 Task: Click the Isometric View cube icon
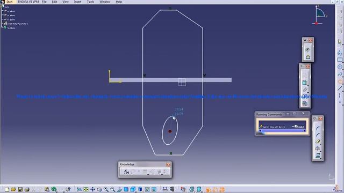pos(133,189)
